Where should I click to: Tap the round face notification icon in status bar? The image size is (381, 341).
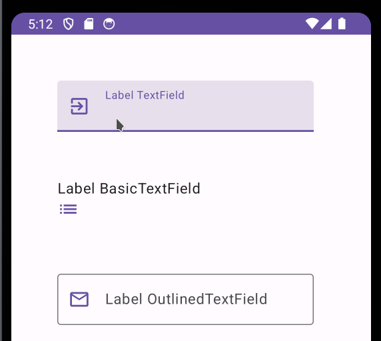tap(109, 24)
